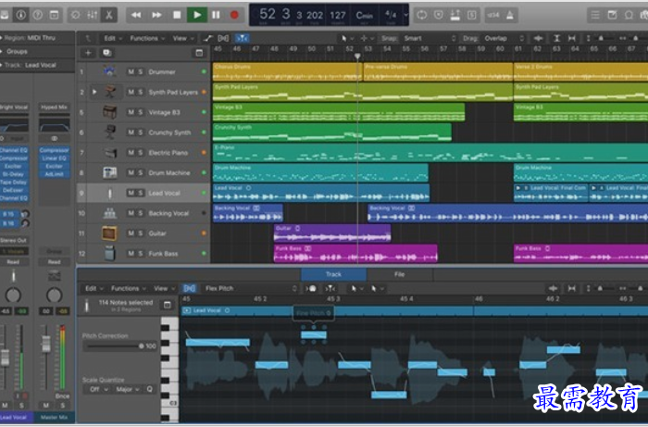Click the Drummer track instrument icon
This screenshot has width=648, height=427.
click(109, 71)
